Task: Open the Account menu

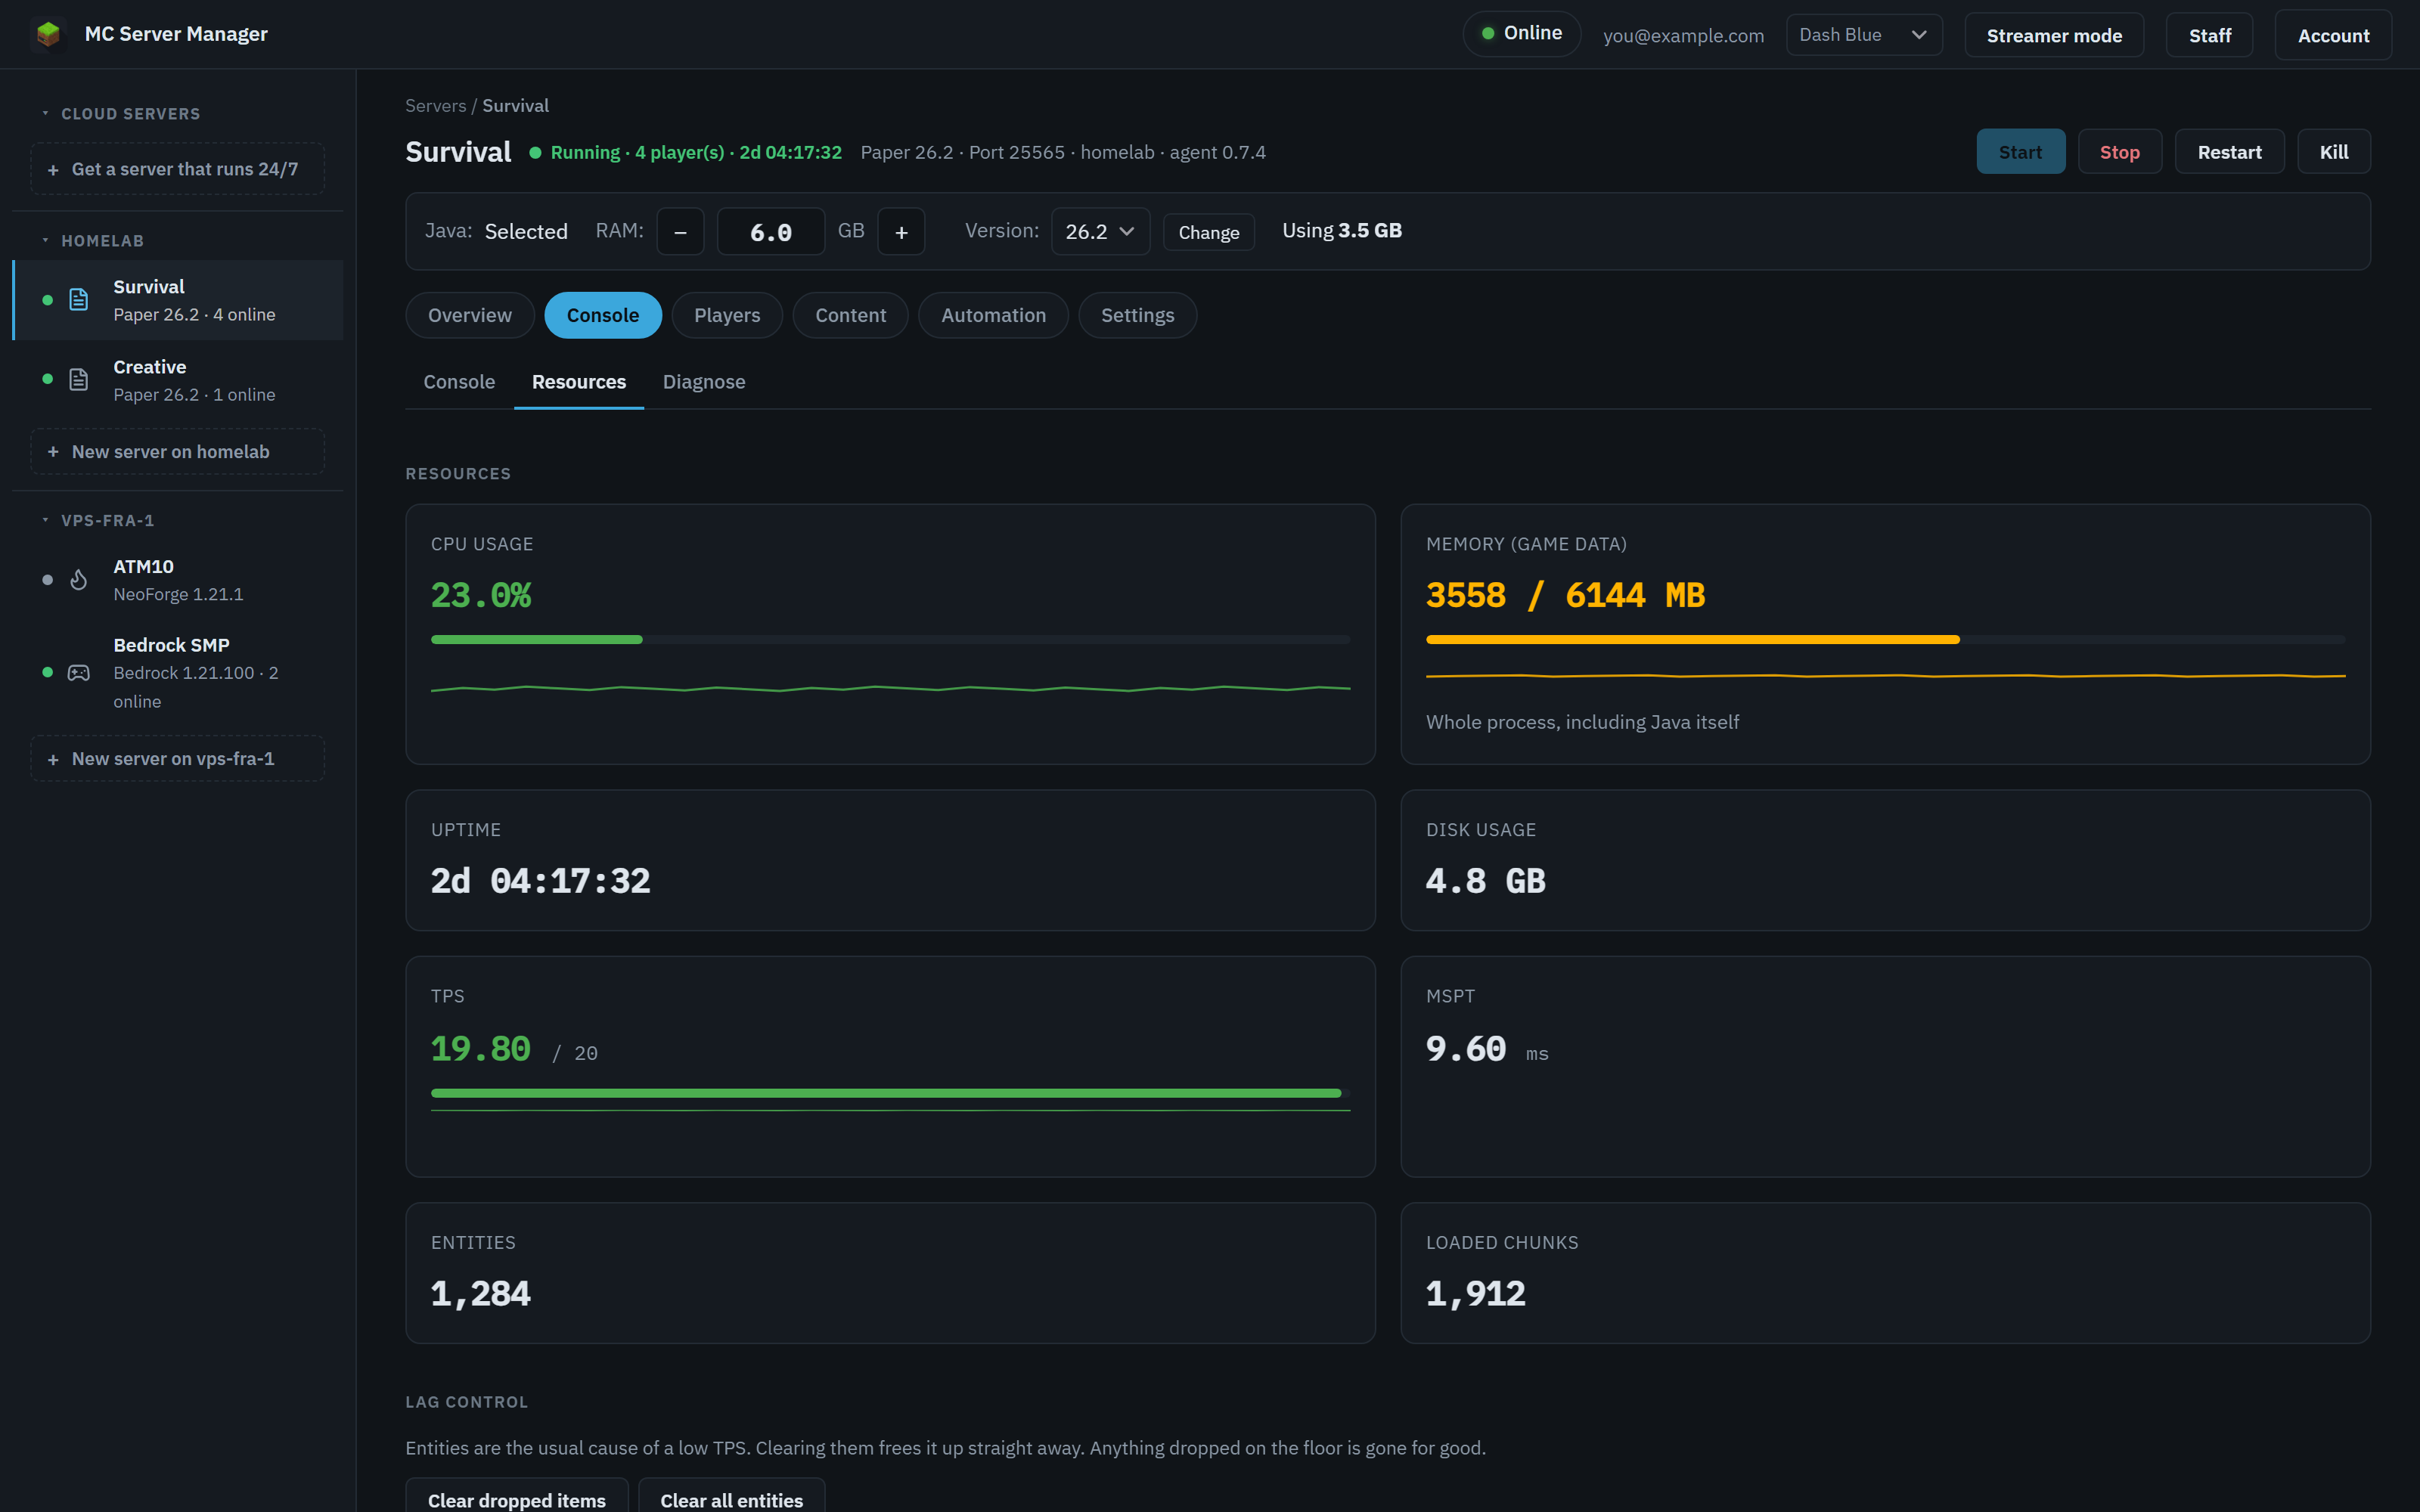Action: coord(2333,35)
